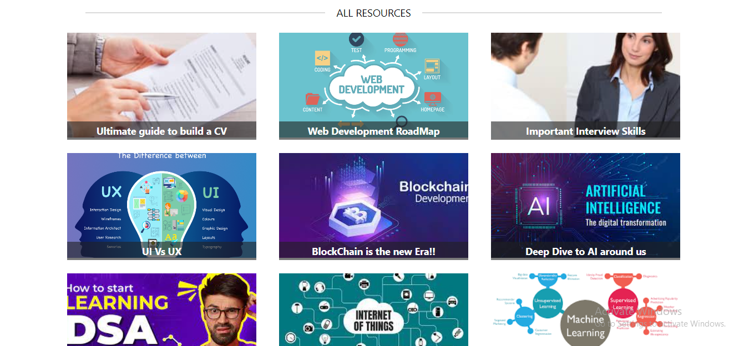Open 'Important Interview Skills' resource title

pyautogui.click(x=585, y=131)
